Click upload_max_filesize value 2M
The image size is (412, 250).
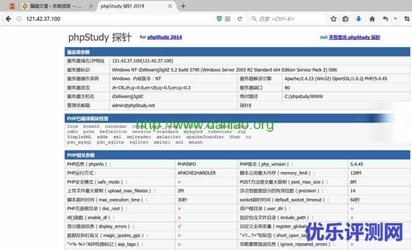click(180, 191)
